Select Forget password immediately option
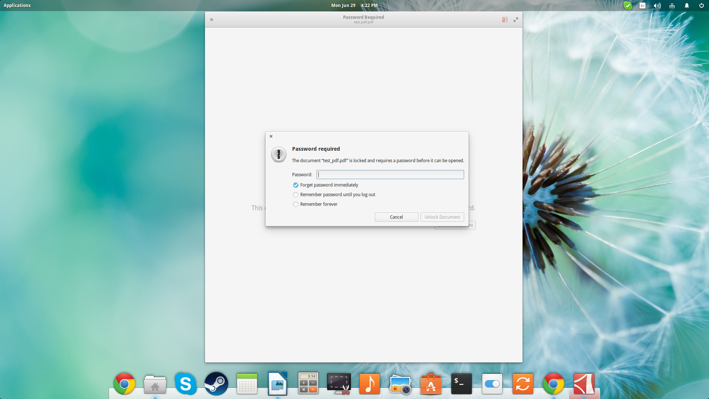The image size is (709, 399). click(296, 185)
